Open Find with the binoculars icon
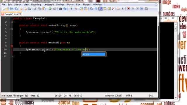Image resolution: width=187 pixels, height=105 pixels. 60,9
